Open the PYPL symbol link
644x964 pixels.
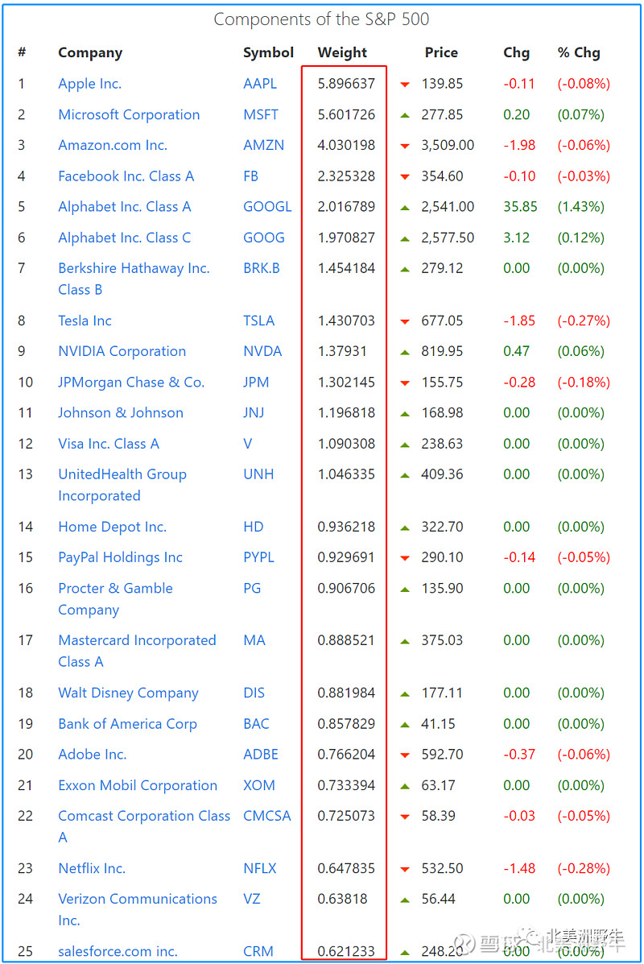click(x=258, y=557)
